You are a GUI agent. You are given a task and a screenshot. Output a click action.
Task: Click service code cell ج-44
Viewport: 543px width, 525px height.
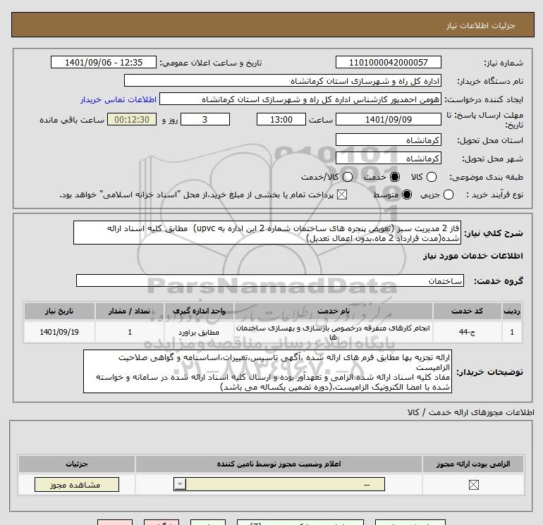point(467,332)
